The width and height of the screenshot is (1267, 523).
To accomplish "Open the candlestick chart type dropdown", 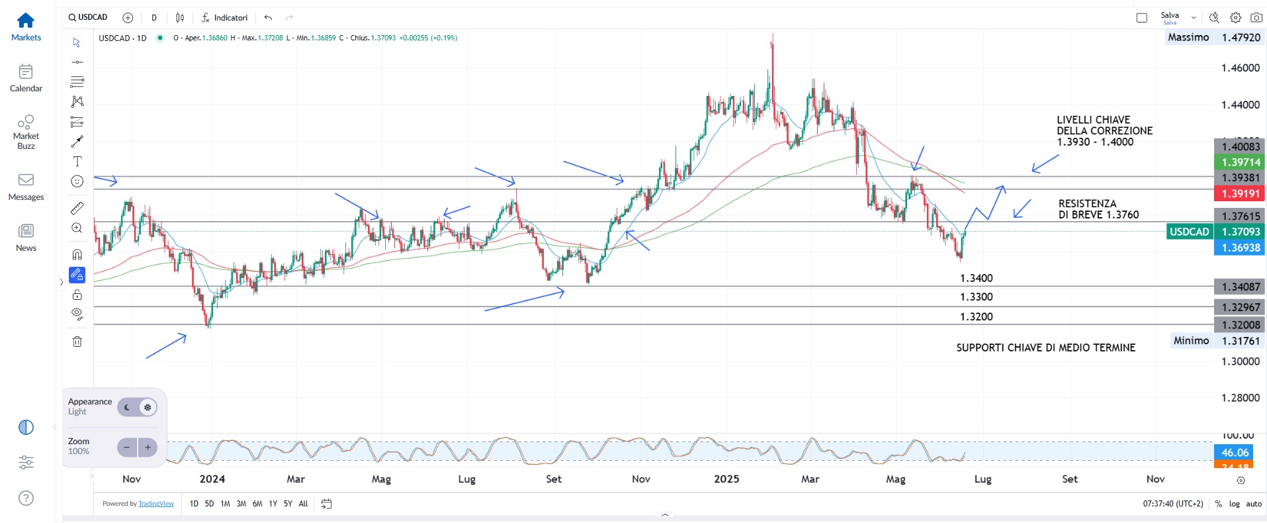I will coord(180,18).
